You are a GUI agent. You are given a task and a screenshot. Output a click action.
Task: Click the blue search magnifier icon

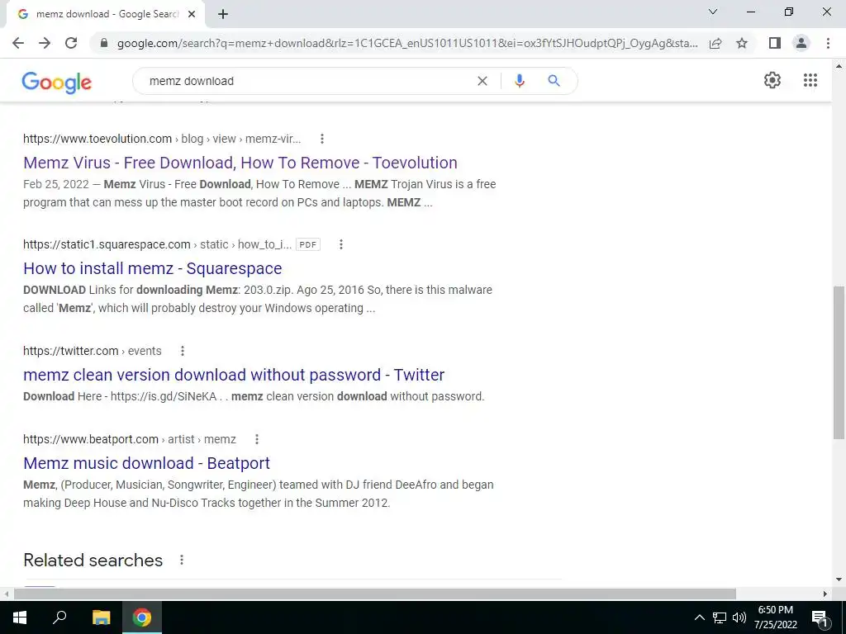[x=554, y=81]
